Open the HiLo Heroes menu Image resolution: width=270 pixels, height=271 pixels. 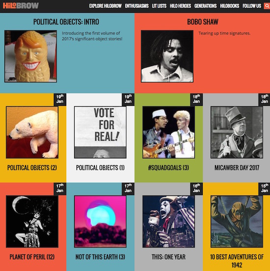(x=180, y=6)
